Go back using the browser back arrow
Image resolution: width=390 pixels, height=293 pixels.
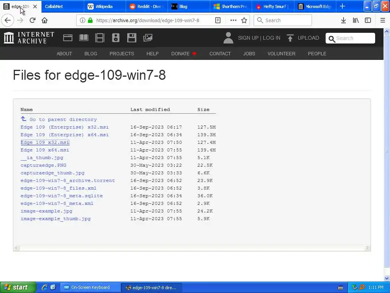pyautogui.click(x=8, y=21)
